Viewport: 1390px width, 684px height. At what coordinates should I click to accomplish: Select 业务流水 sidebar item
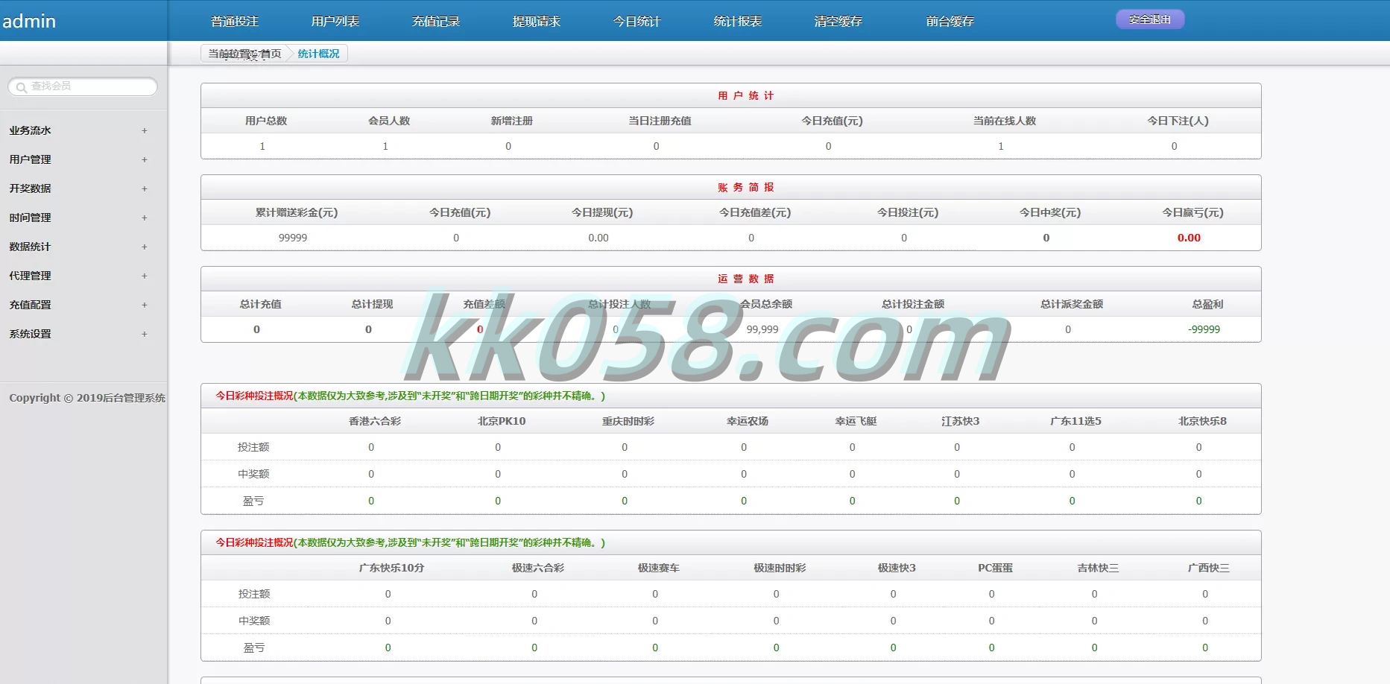pos(31,130)
